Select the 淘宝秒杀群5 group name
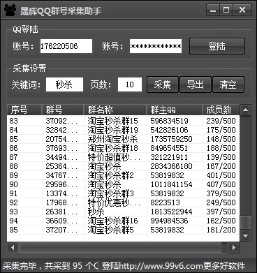Image resolution: width=257 pixels, height=273 pixels. point(111,230)
